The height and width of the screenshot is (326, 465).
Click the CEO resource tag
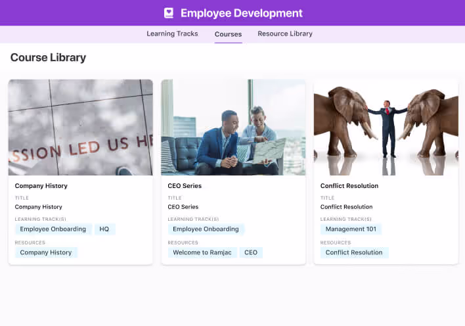click(x=251, y=252)
